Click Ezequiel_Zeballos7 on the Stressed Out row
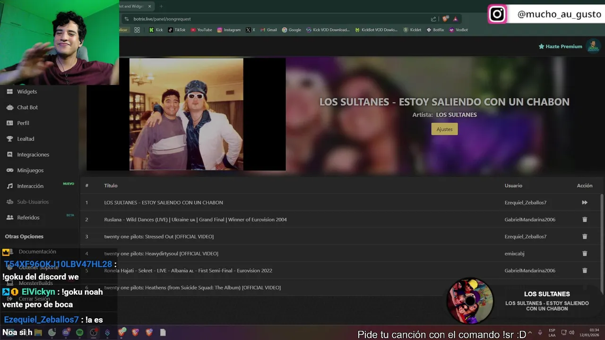This screenshot has width=605, height=340. coord(526,237)
